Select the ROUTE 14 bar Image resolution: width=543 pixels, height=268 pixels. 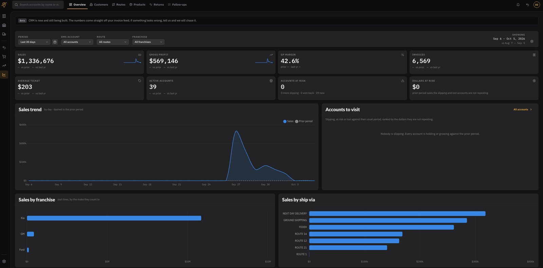(x=356, y=234)
